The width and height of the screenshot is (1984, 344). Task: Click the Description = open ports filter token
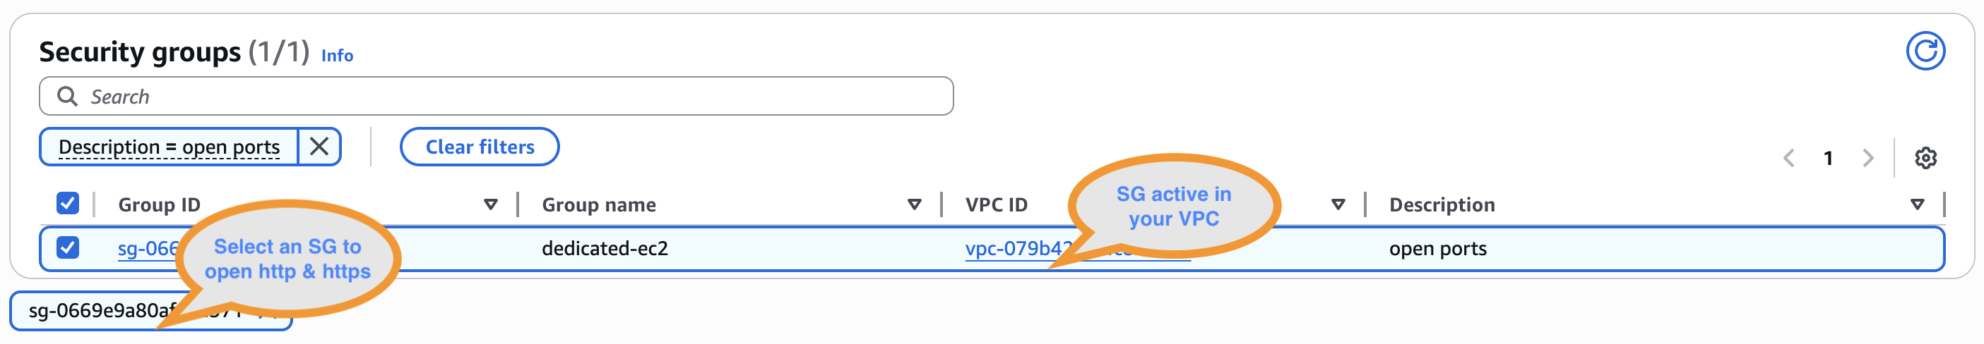point(169,147)
